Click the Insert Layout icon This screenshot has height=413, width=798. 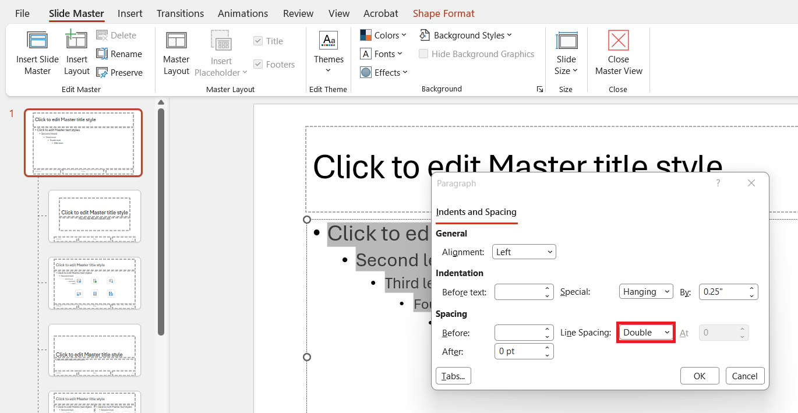[x=77, y=41]
